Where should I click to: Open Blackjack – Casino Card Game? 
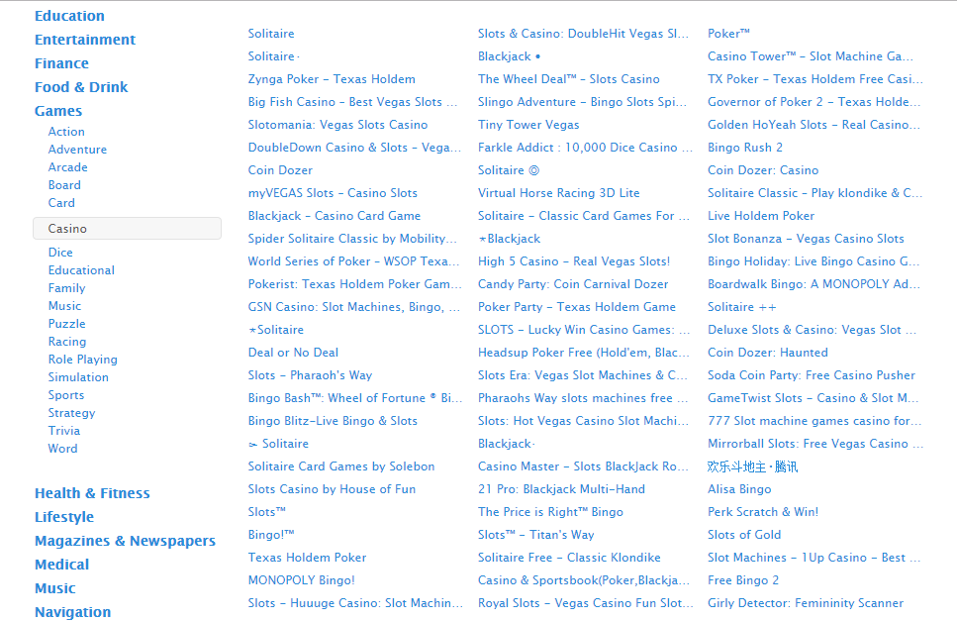[x=335, y=216]
